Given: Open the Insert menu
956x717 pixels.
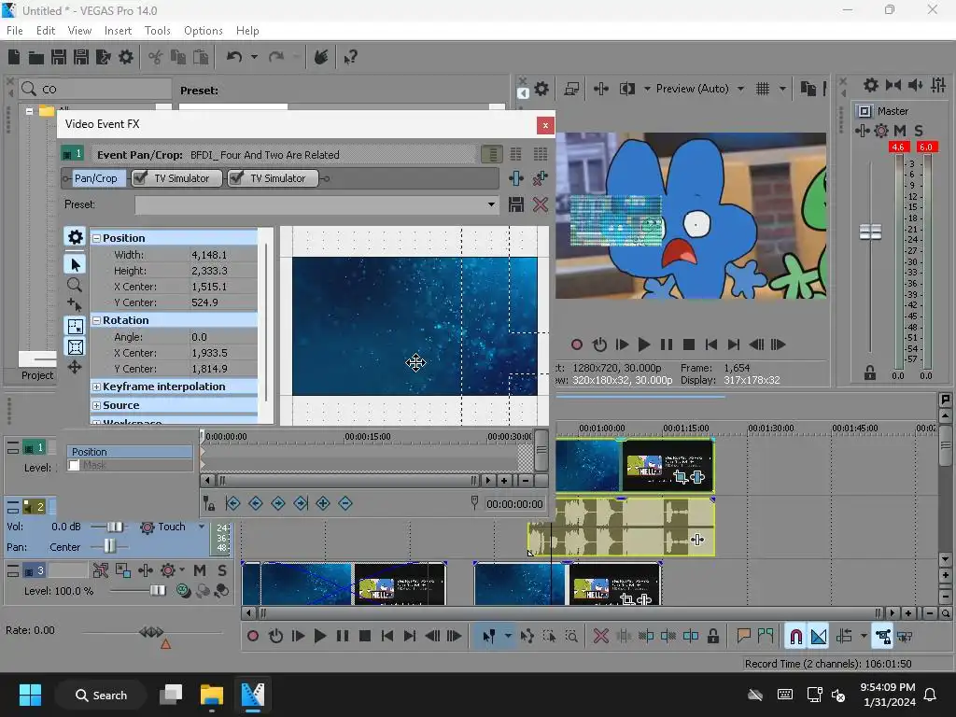Looking at the screenshot, I should pyautogui.click(x=118, y=31).
